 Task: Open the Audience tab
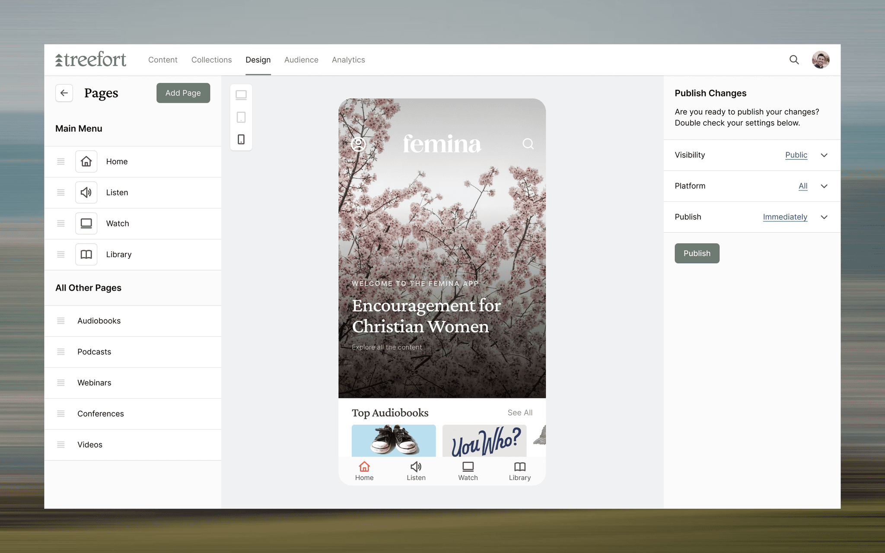click(301, 60)
